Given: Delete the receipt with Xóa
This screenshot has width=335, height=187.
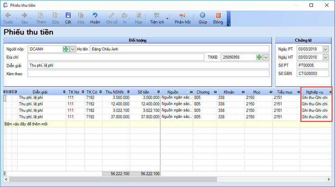Looking at the screenshot, I should 80,18.
